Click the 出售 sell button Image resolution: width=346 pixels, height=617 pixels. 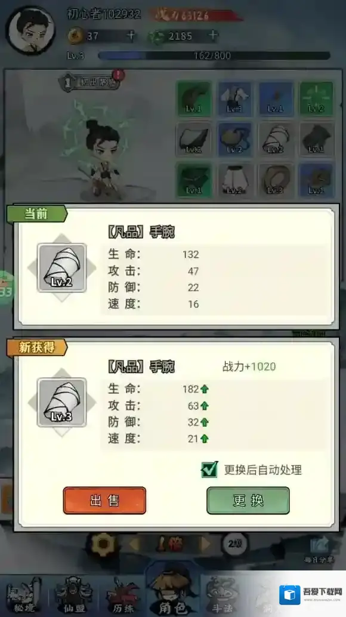coord(104,501)
